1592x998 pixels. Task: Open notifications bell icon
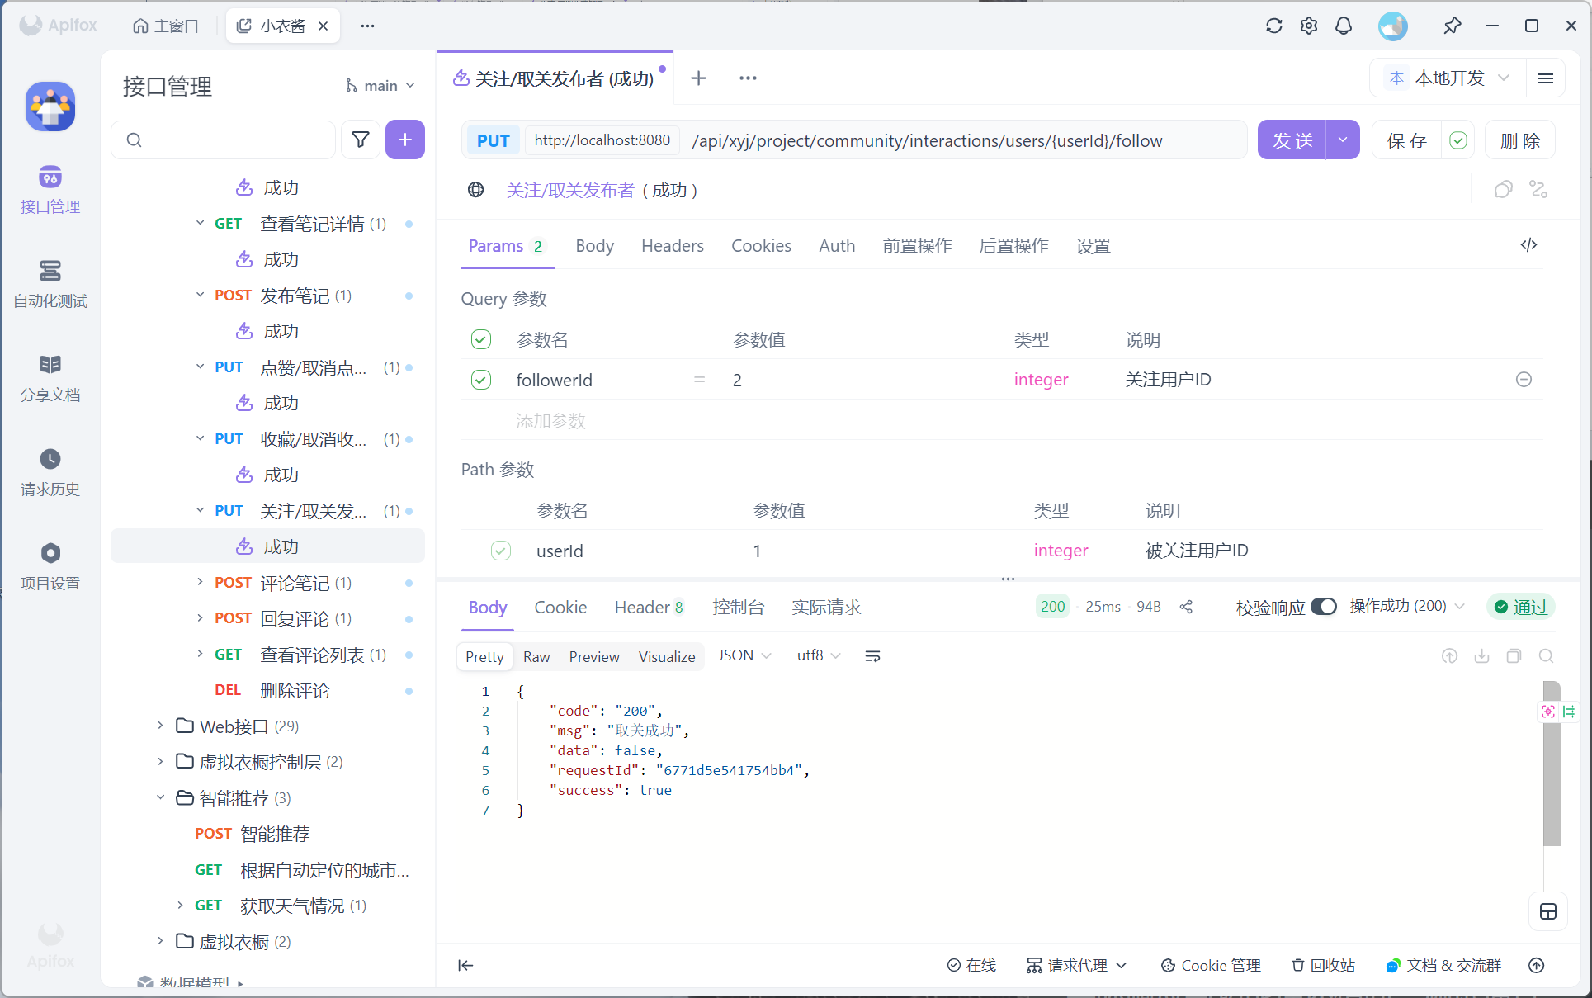coord(1344,26)
